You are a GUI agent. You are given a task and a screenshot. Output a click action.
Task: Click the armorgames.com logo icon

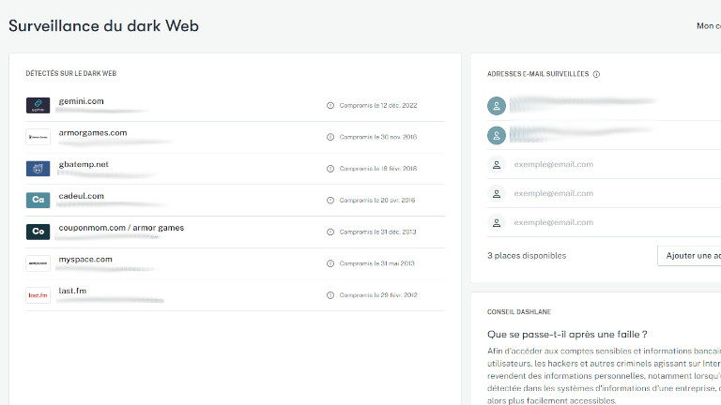pos(38,137)
